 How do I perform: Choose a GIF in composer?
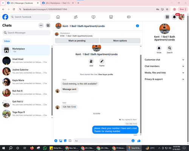[x=70, y=141]
